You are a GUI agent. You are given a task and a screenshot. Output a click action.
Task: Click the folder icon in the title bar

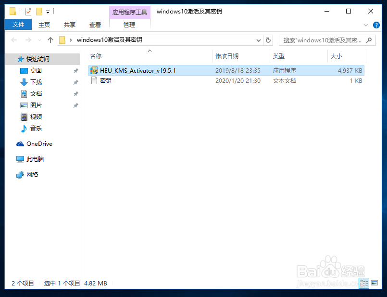click(12, 12)
